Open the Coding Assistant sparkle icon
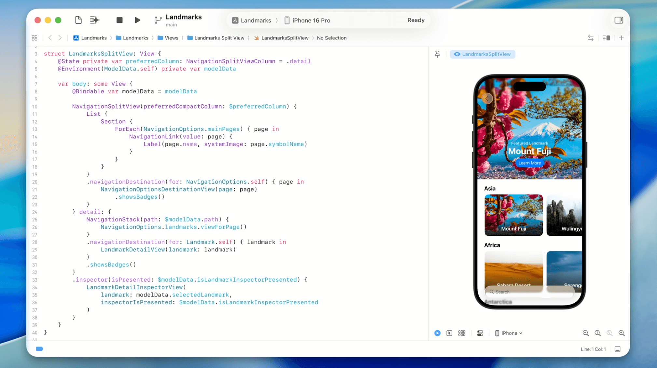Screen dimensions: 657x368 click(94, 20)
